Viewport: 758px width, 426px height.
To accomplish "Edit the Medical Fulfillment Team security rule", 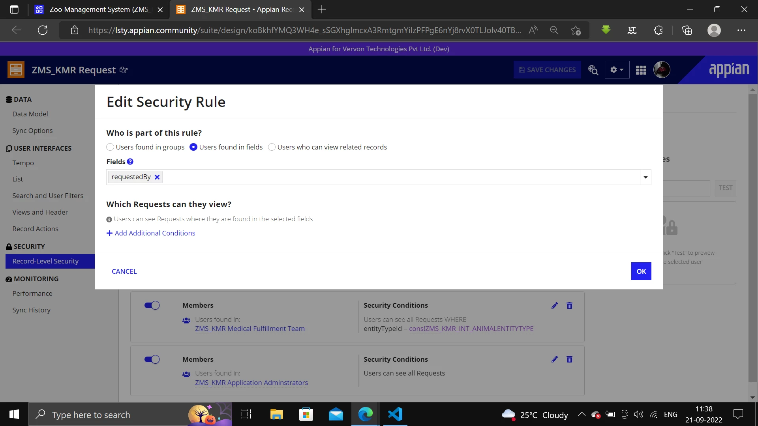I will [x=555, y=305].
